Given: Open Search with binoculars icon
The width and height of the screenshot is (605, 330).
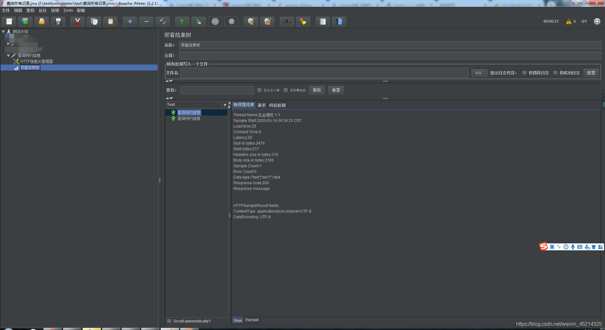Looking at the screenshot, I should 287,21.
